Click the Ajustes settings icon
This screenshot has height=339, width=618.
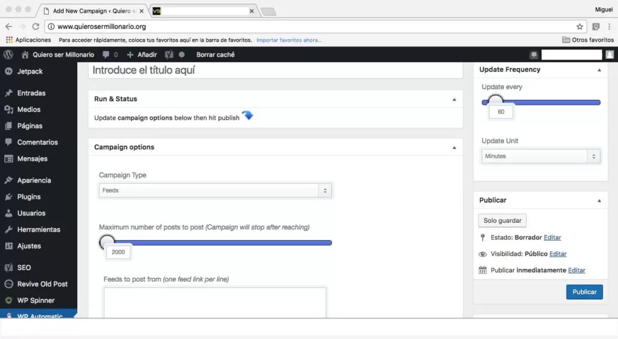pos(8,246)
